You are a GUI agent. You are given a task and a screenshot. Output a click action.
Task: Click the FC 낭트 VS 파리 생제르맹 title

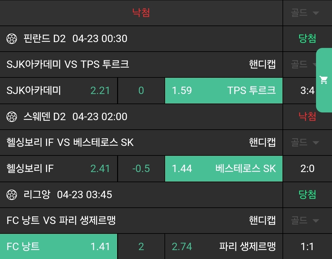61,220
